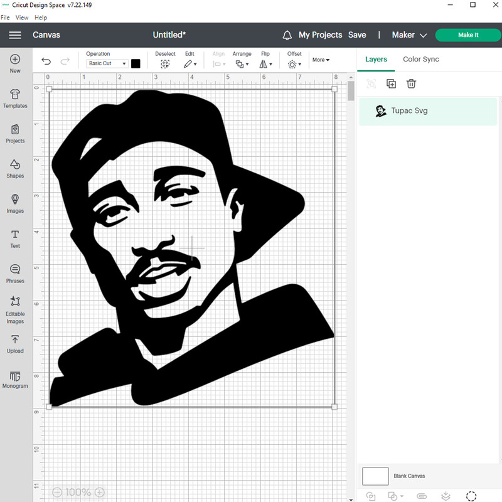Switch to the Color Sync tab
The height and width of the screenshot is (502, 502).
420,60
